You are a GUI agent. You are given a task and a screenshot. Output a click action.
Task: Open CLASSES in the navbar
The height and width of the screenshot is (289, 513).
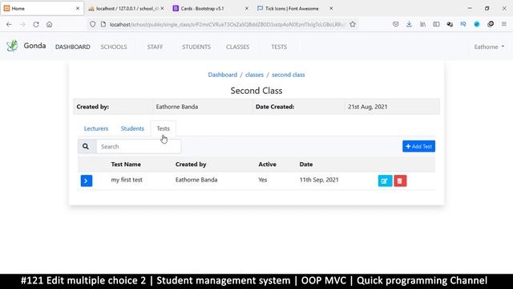click(x=237, y=47)
